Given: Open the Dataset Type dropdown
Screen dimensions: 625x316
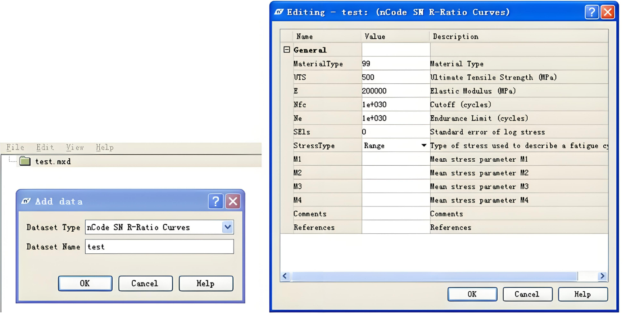Looking at the screenshot, I should coord(227,227).
